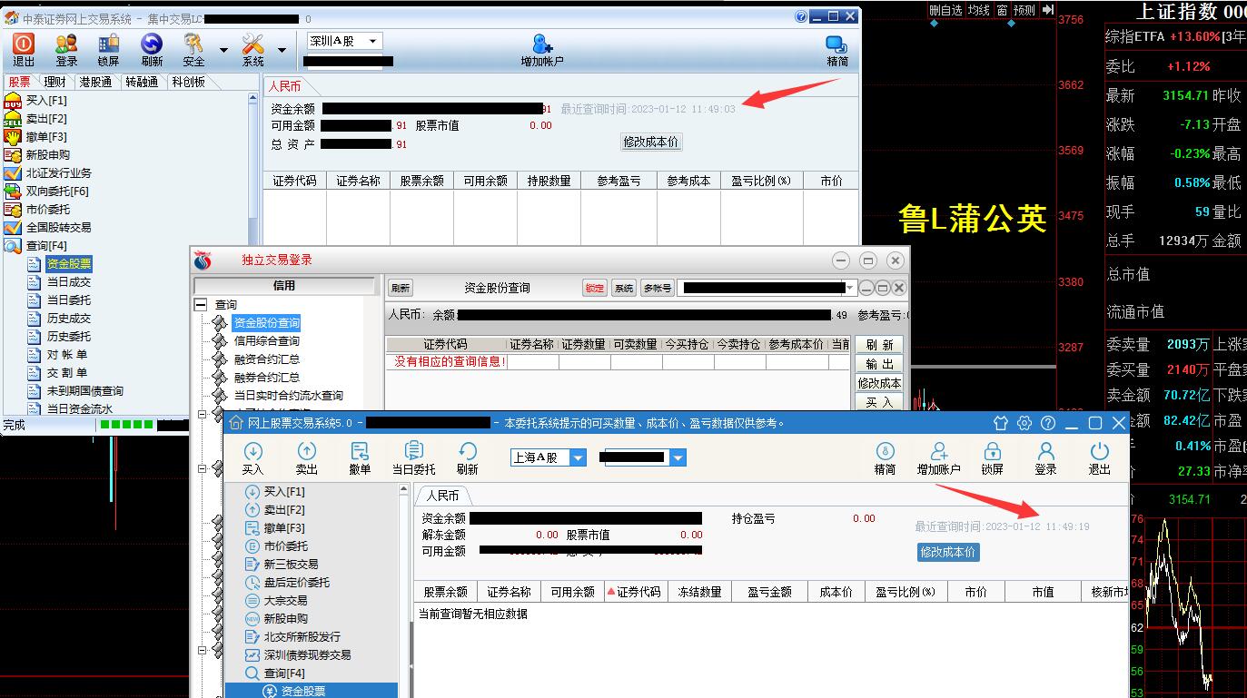Screen dimensions: 1247x698
Task: Open 深圳债券现券交易 in 网上股票交易系统 sidebar
Action: pyautogui.click(x=308, y=655)
